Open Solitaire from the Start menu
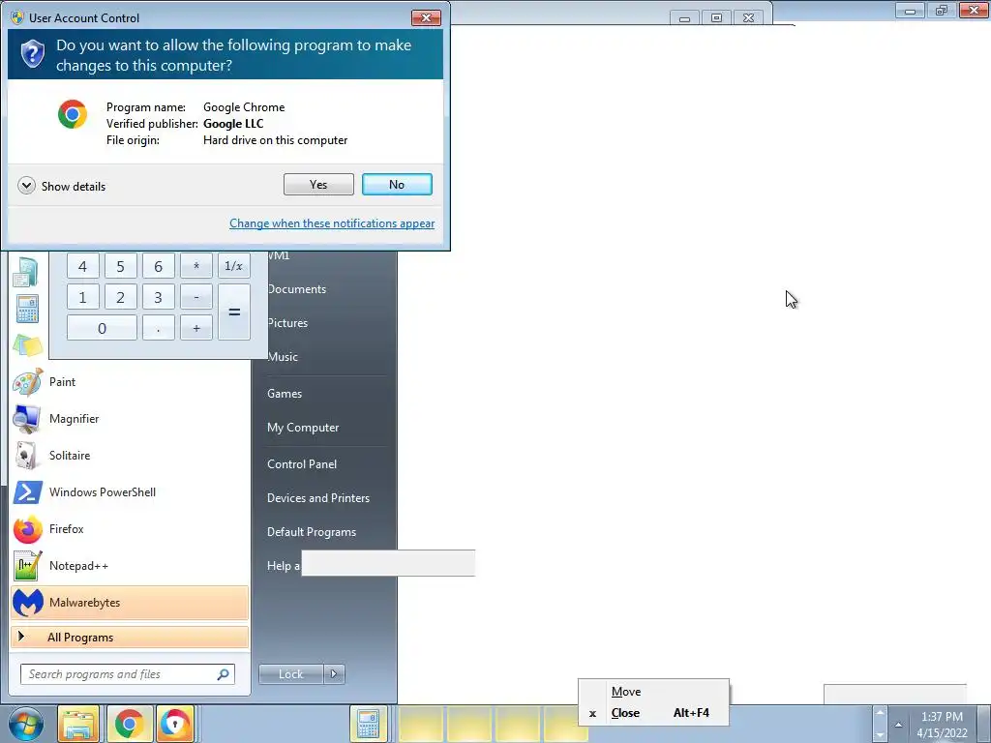991x743 pixels. pos(130,456)
